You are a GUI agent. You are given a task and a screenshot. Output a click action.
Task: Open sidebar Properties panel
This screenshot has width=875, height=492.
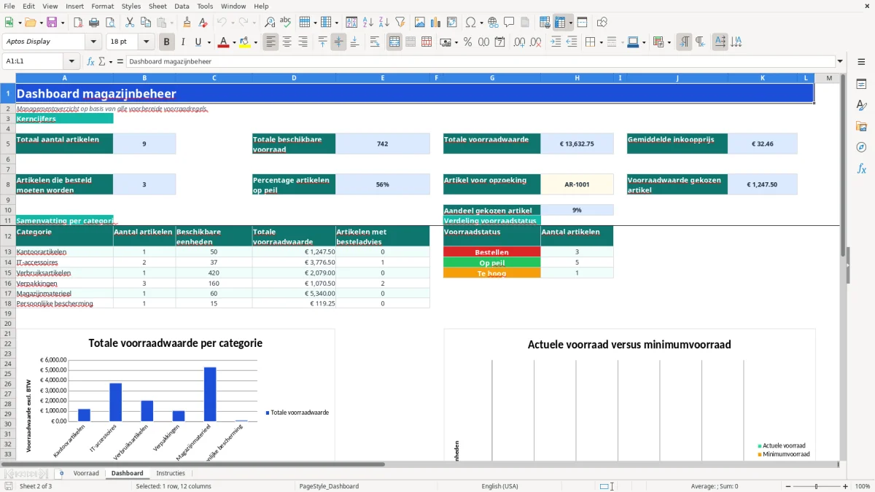(861, 84)
